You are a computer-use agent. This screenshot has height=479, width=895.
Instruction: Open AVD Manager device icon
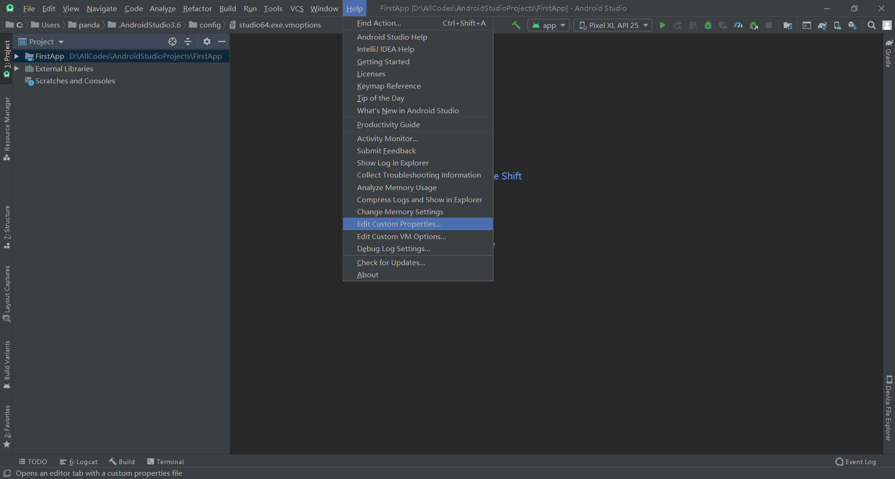click(837, 25)
